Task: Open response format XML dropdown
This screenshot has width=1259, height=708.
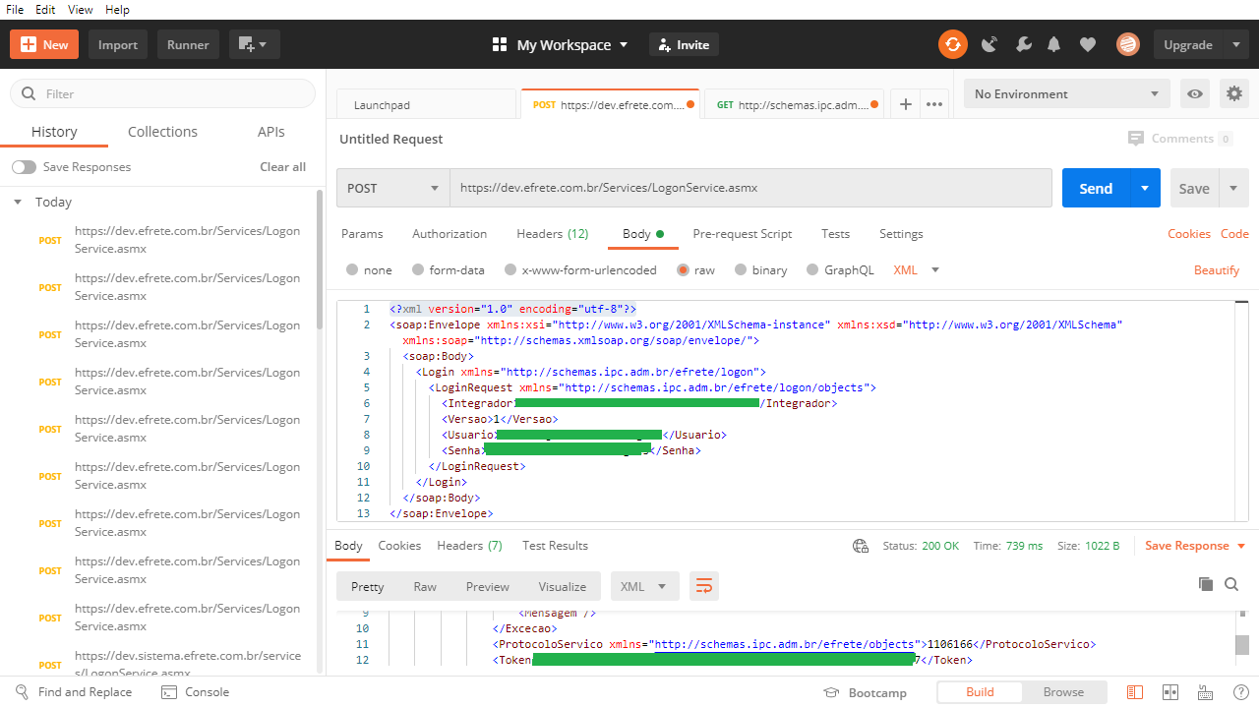Action: point(644,586)
